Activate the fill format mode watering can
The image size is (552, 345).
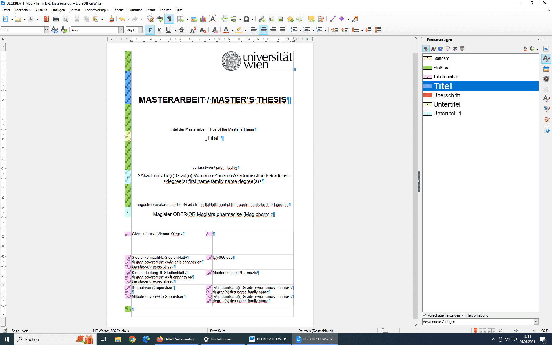coord(525,49)
